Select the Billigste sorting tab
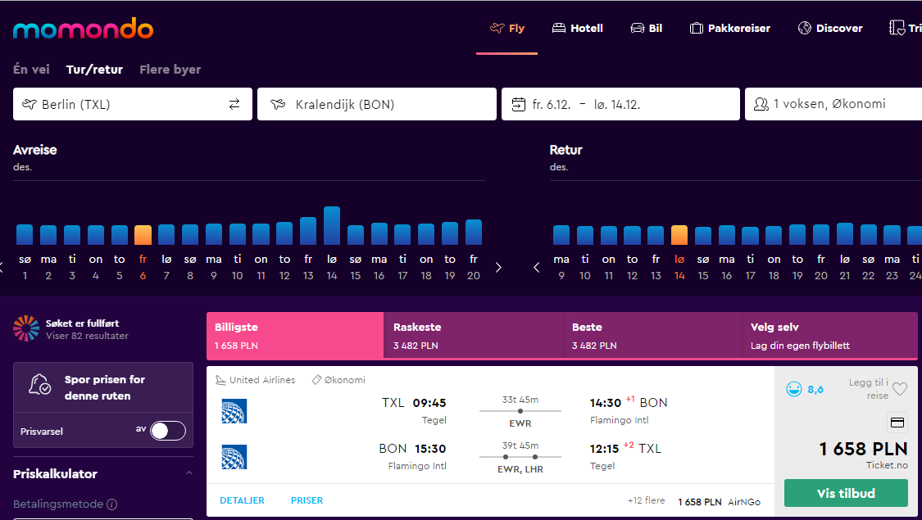922x520 pixels. [x=295, y=336]
